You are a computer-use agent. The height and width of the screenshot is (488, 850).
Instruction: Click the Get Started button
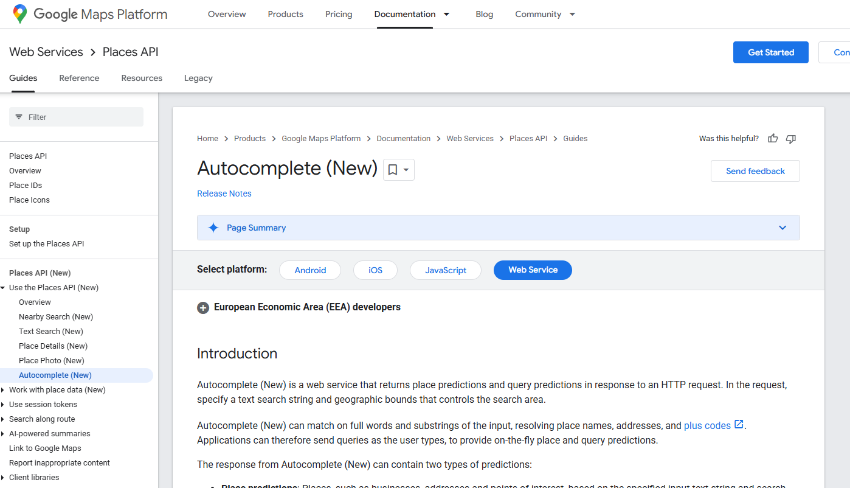coord(770,52)
